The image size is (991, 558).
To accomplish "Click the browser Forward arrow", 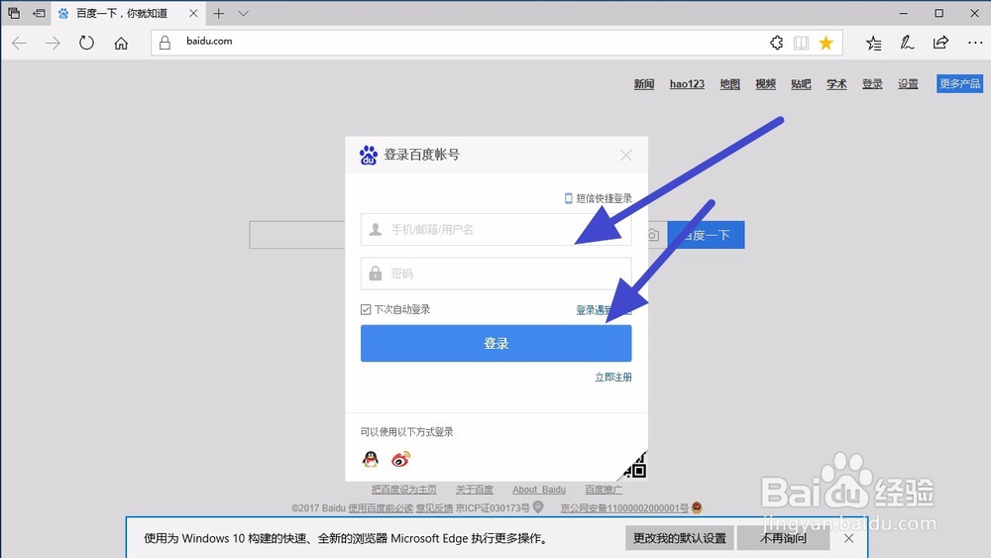I will click(x=54, y=43).
